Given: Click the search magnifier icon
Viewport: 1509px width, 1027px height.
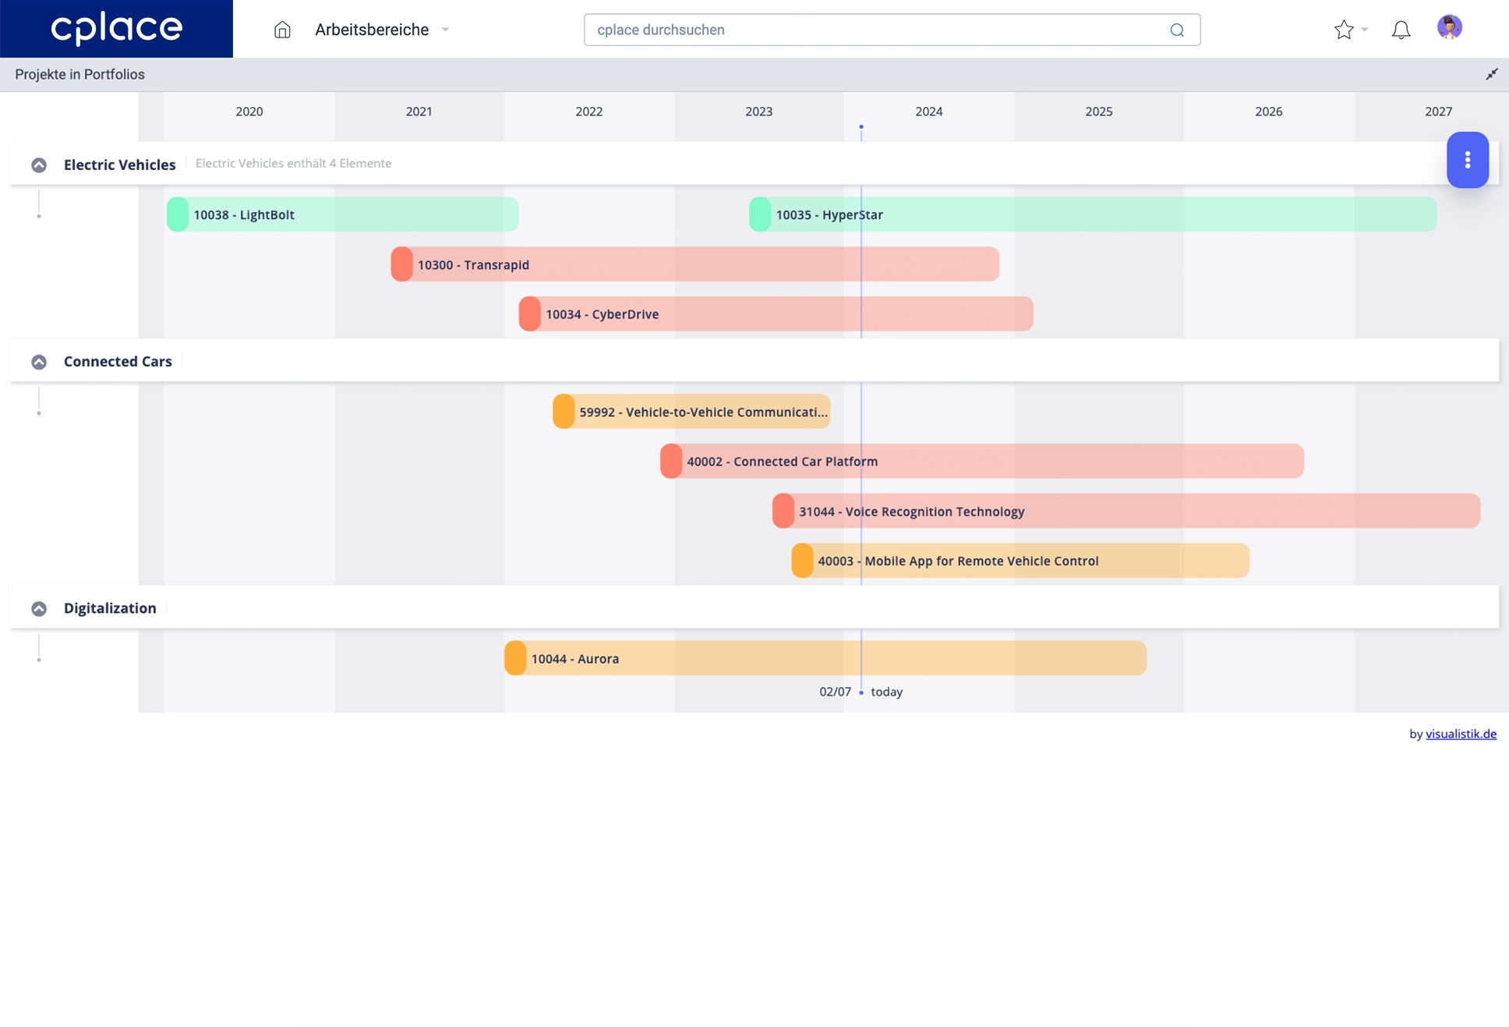Looking at the screenshot, I should [x=1177, y=30].
